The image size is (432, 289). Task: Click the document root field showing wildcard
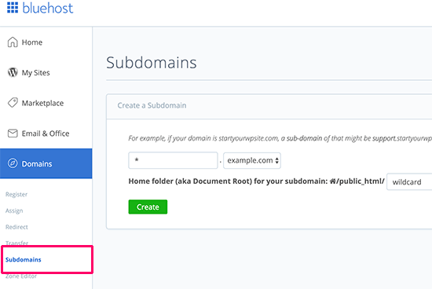[409, 182]
